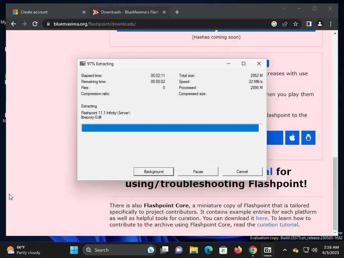Reload the current page

(35, 24)
